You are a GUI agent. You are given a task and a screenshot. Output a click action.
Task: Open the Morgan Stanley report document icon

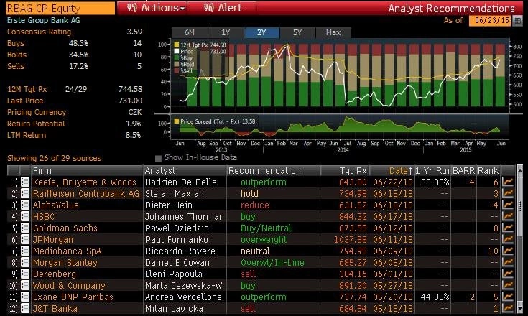pos(25,262)
